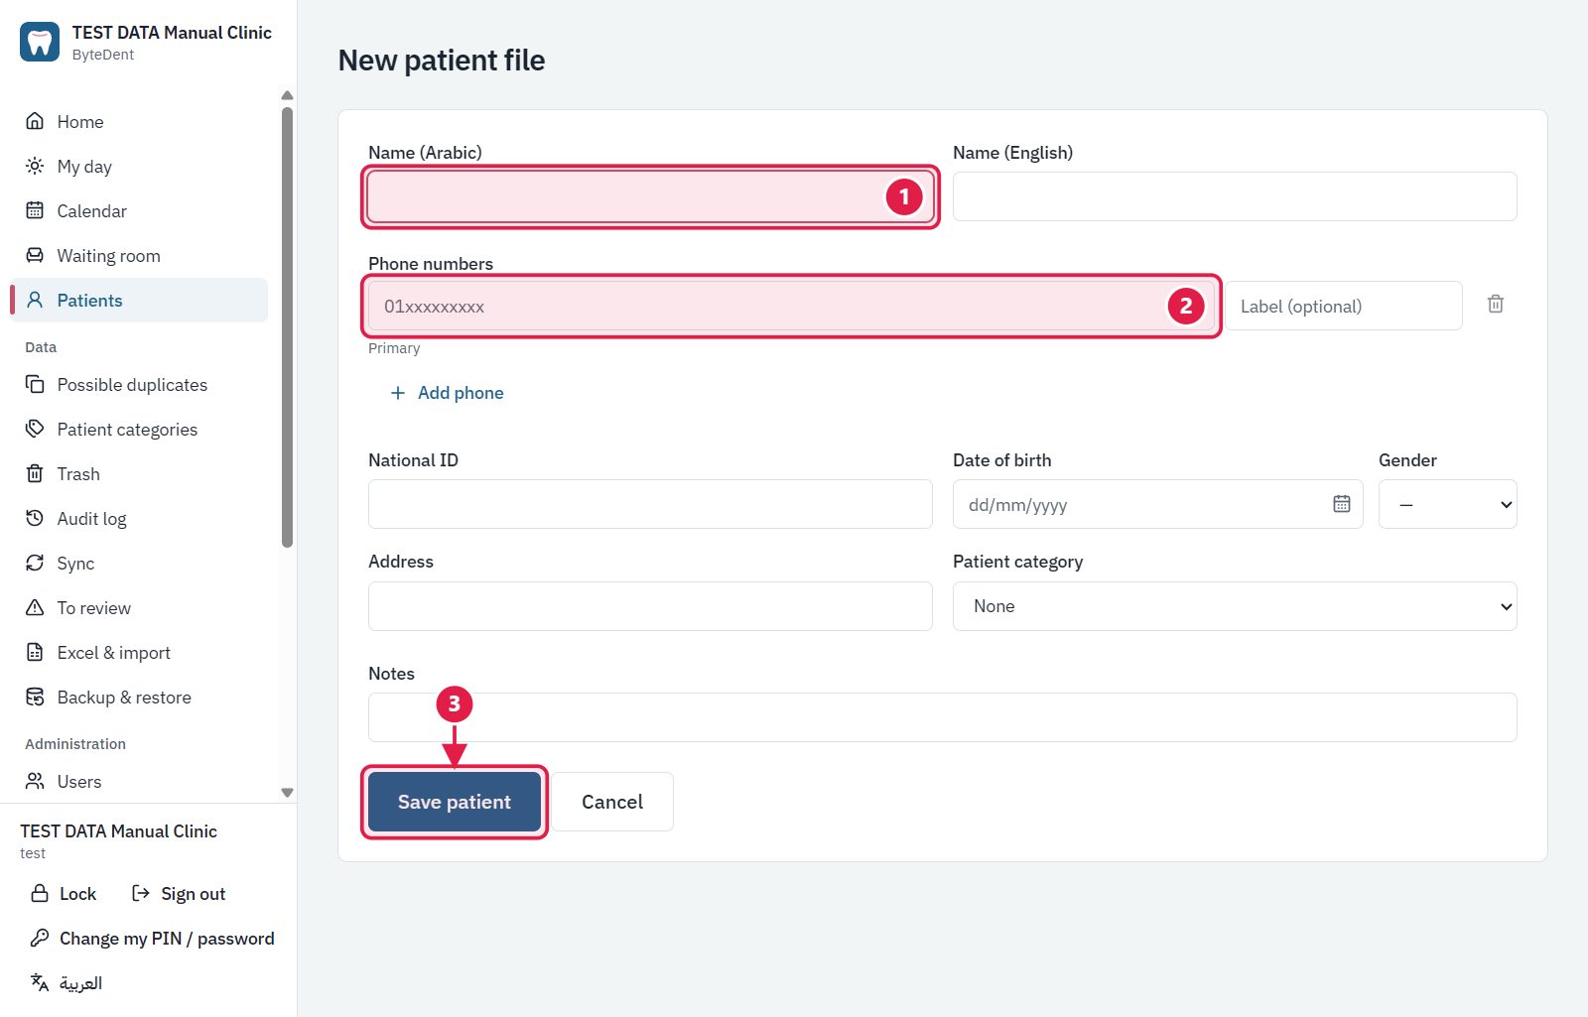Open the Patients menu item
This screenshot has width=1588, height=1017.
(139, 300)
